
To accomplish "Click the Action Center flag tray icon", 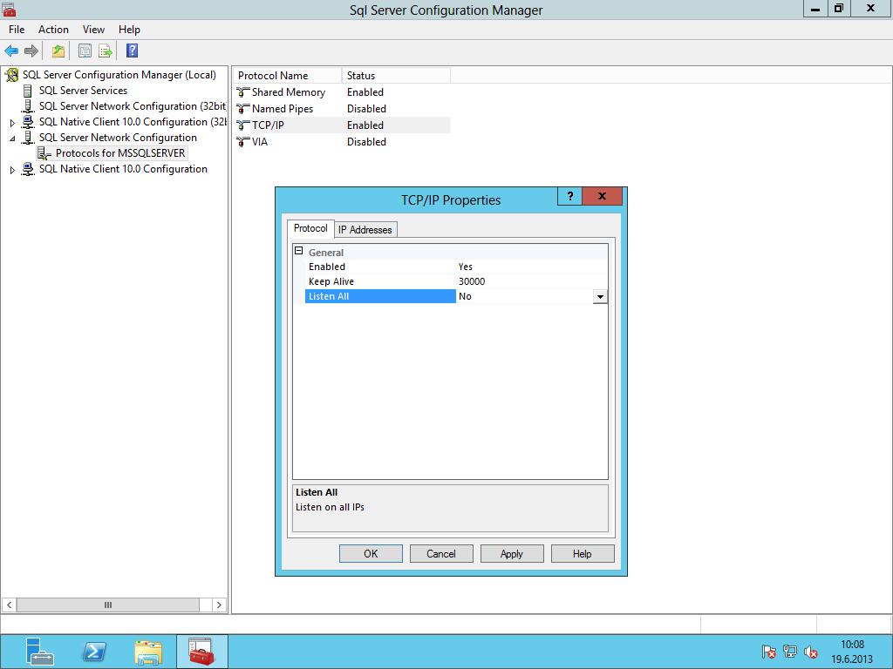I will coord(768,652).
